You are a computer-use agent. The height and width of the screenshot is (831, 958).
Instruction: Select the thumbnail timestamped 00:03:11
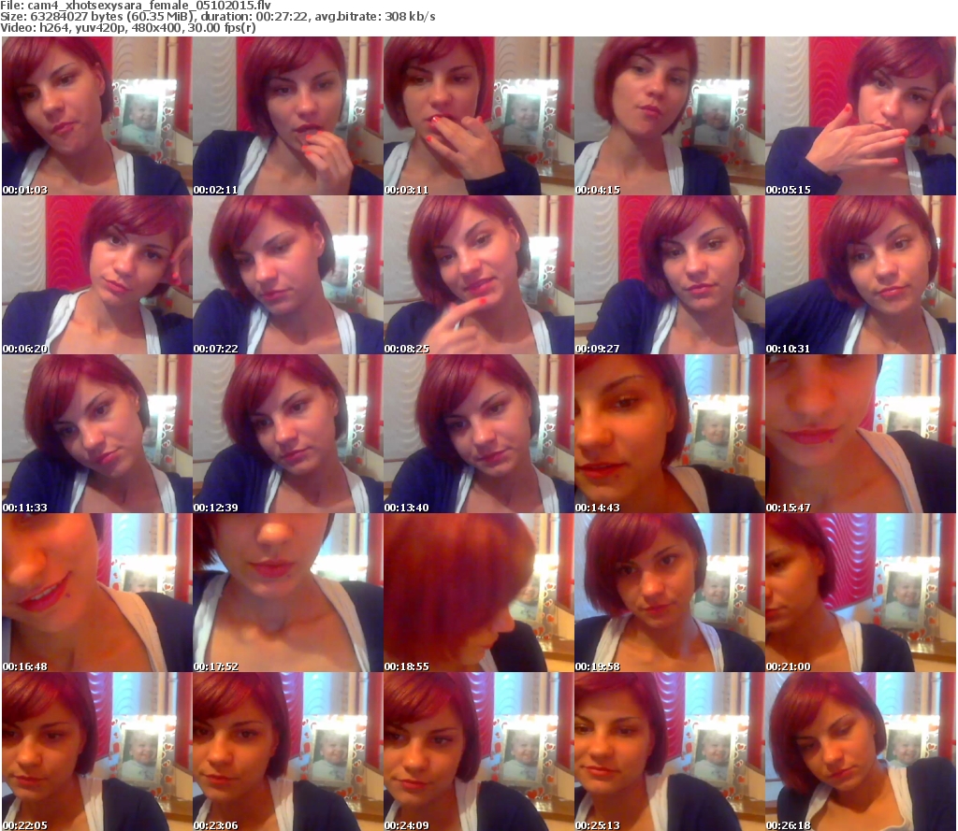478,116
